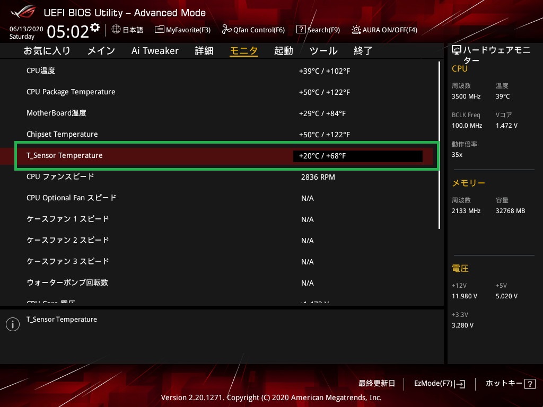Open the language selector globe icon

point(116,30)
